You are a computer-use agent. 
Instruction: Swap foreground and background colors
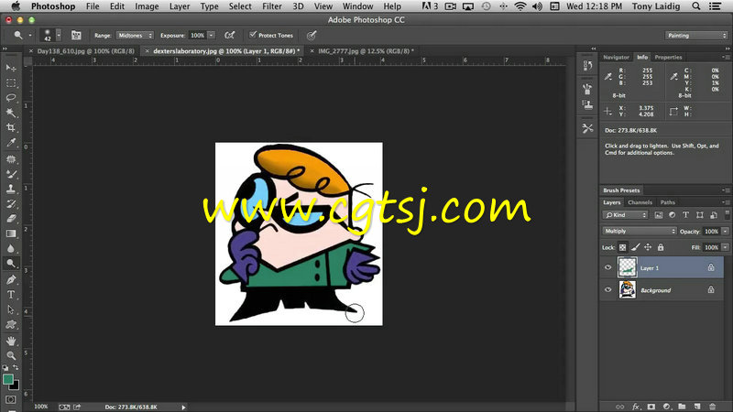click(16, 368)
